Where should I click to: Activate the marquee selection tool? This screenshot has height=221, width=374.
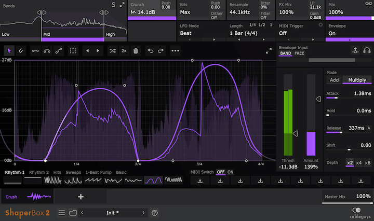(73, 51)
